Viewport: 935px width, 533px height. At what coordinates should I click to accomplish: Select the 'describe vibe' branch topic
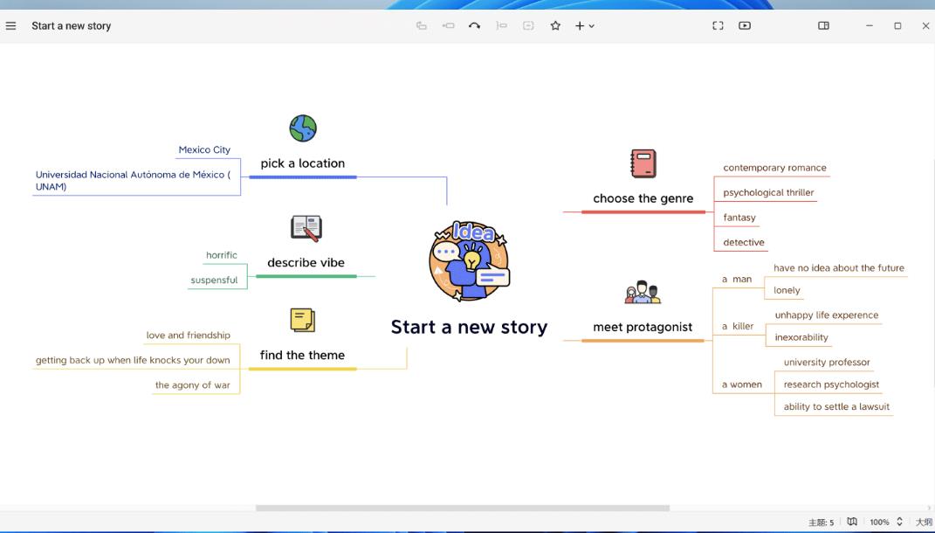point(306,262)
